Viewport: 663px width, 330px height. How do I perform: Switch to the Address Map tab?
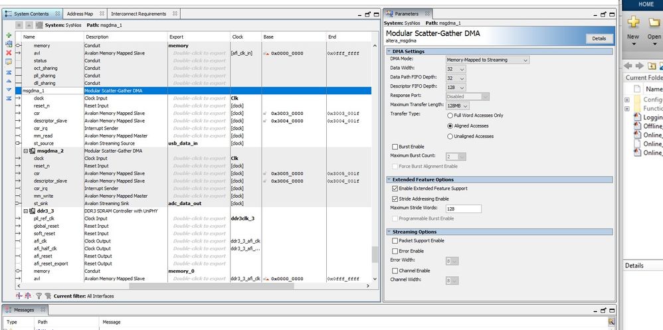click(x=80, y=14)
